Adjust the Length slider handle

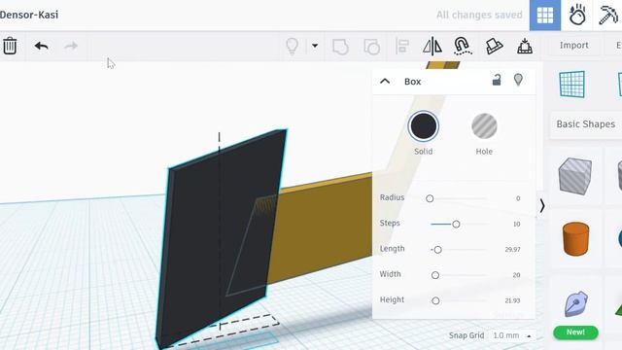437,250
